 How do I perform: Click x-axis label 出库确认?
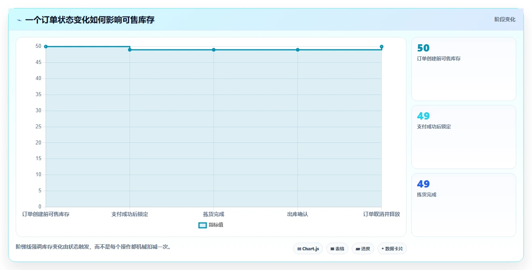click(297, 214)
